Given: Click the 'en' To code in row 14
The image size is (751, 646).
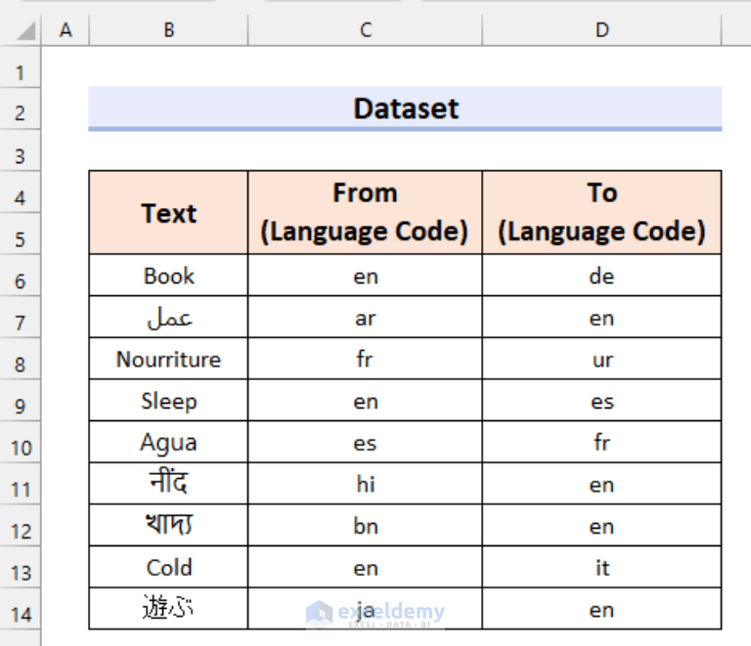Looking at the screenshot, I should pyautogui.click(x=601, y=609).
